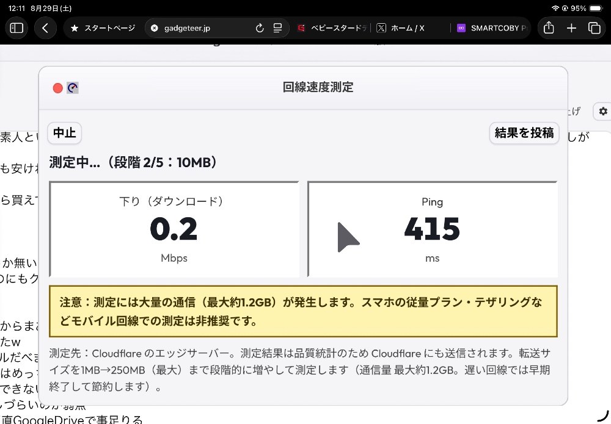Switch to the SMARTCOBY tab
The height and width of the screenshot is (424, 611).
click(x=492, y=28)
